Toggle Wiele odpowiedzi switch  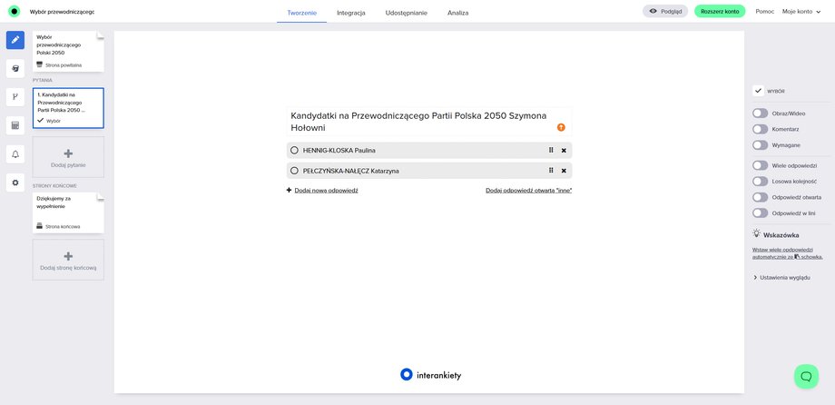point(760,165)
